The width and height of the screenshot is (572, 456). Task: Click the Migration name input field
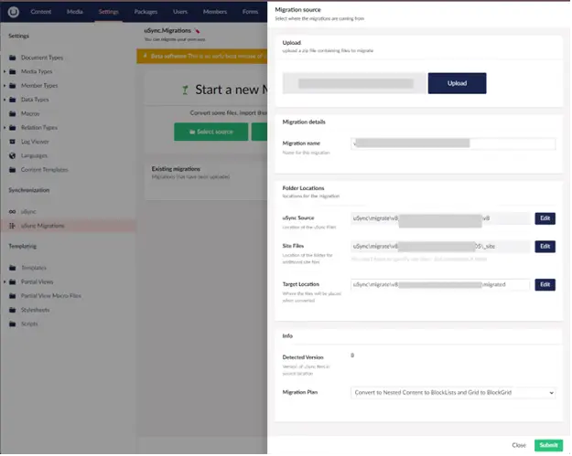453,144
